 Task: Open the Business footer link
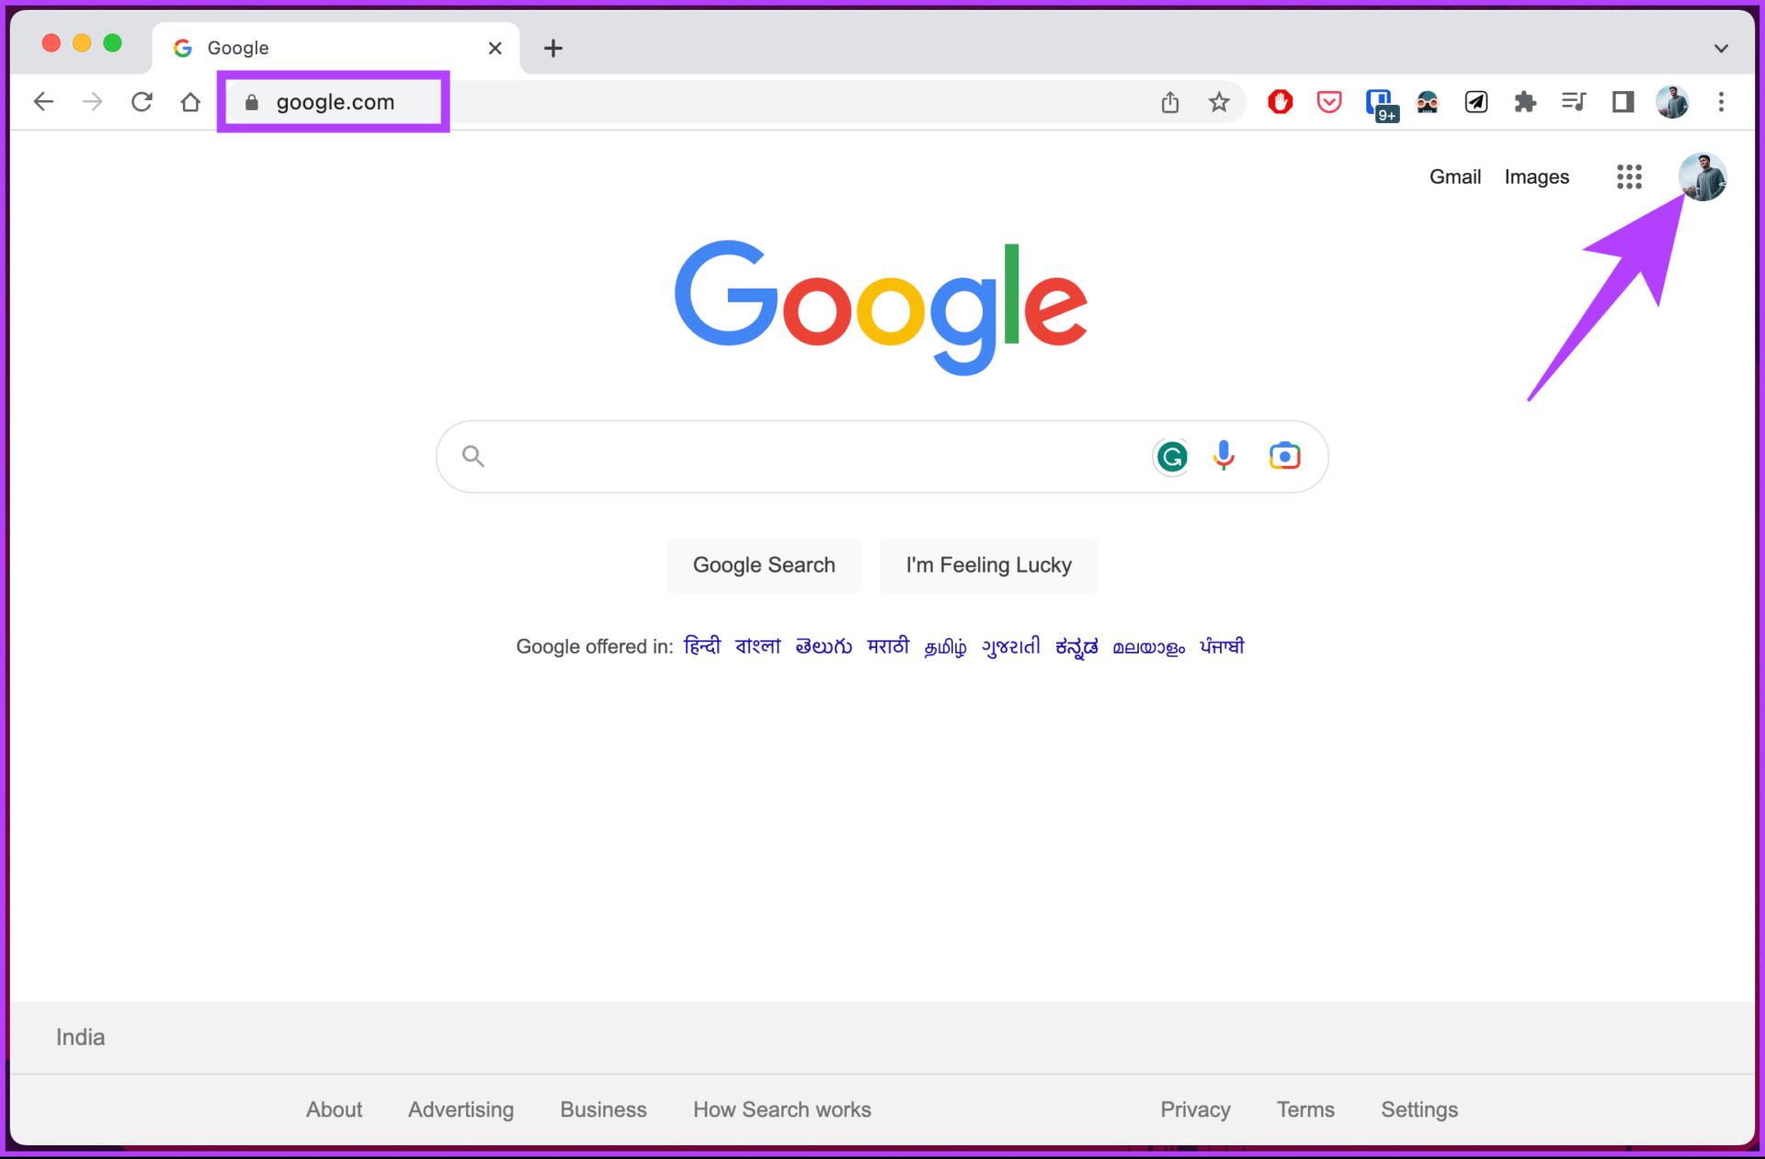pyautogui.click(x=603, y=1109)
